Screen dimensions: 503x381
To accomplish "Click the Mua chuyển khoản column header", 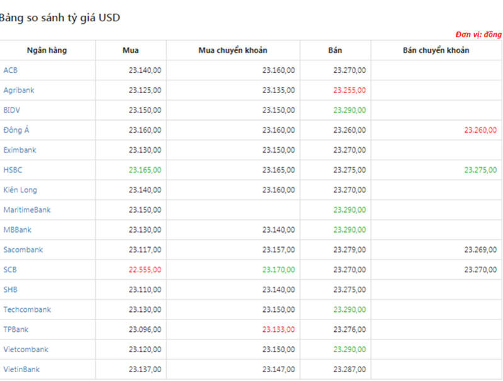I will (233, 50).
